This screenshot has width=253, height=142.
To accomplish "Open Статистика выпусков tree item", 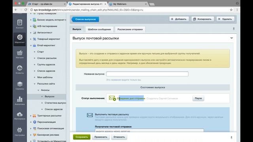I will click(x=55, y=103).
